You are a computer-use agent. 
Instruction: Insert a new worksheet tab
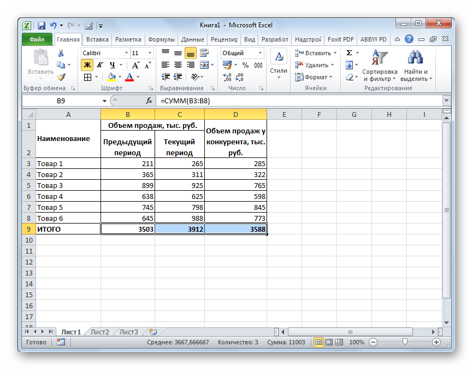[x=153, y=332]
